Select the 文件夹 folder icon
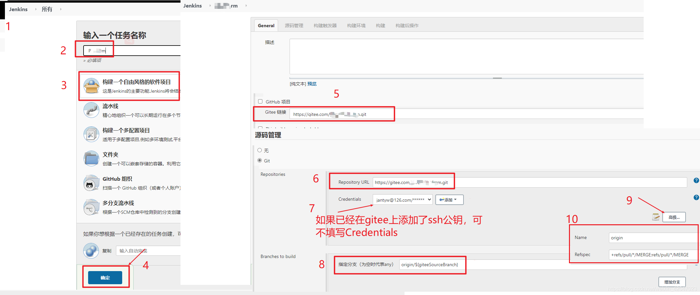The height and width of the screenshot is (295, 700). point(91,158)
